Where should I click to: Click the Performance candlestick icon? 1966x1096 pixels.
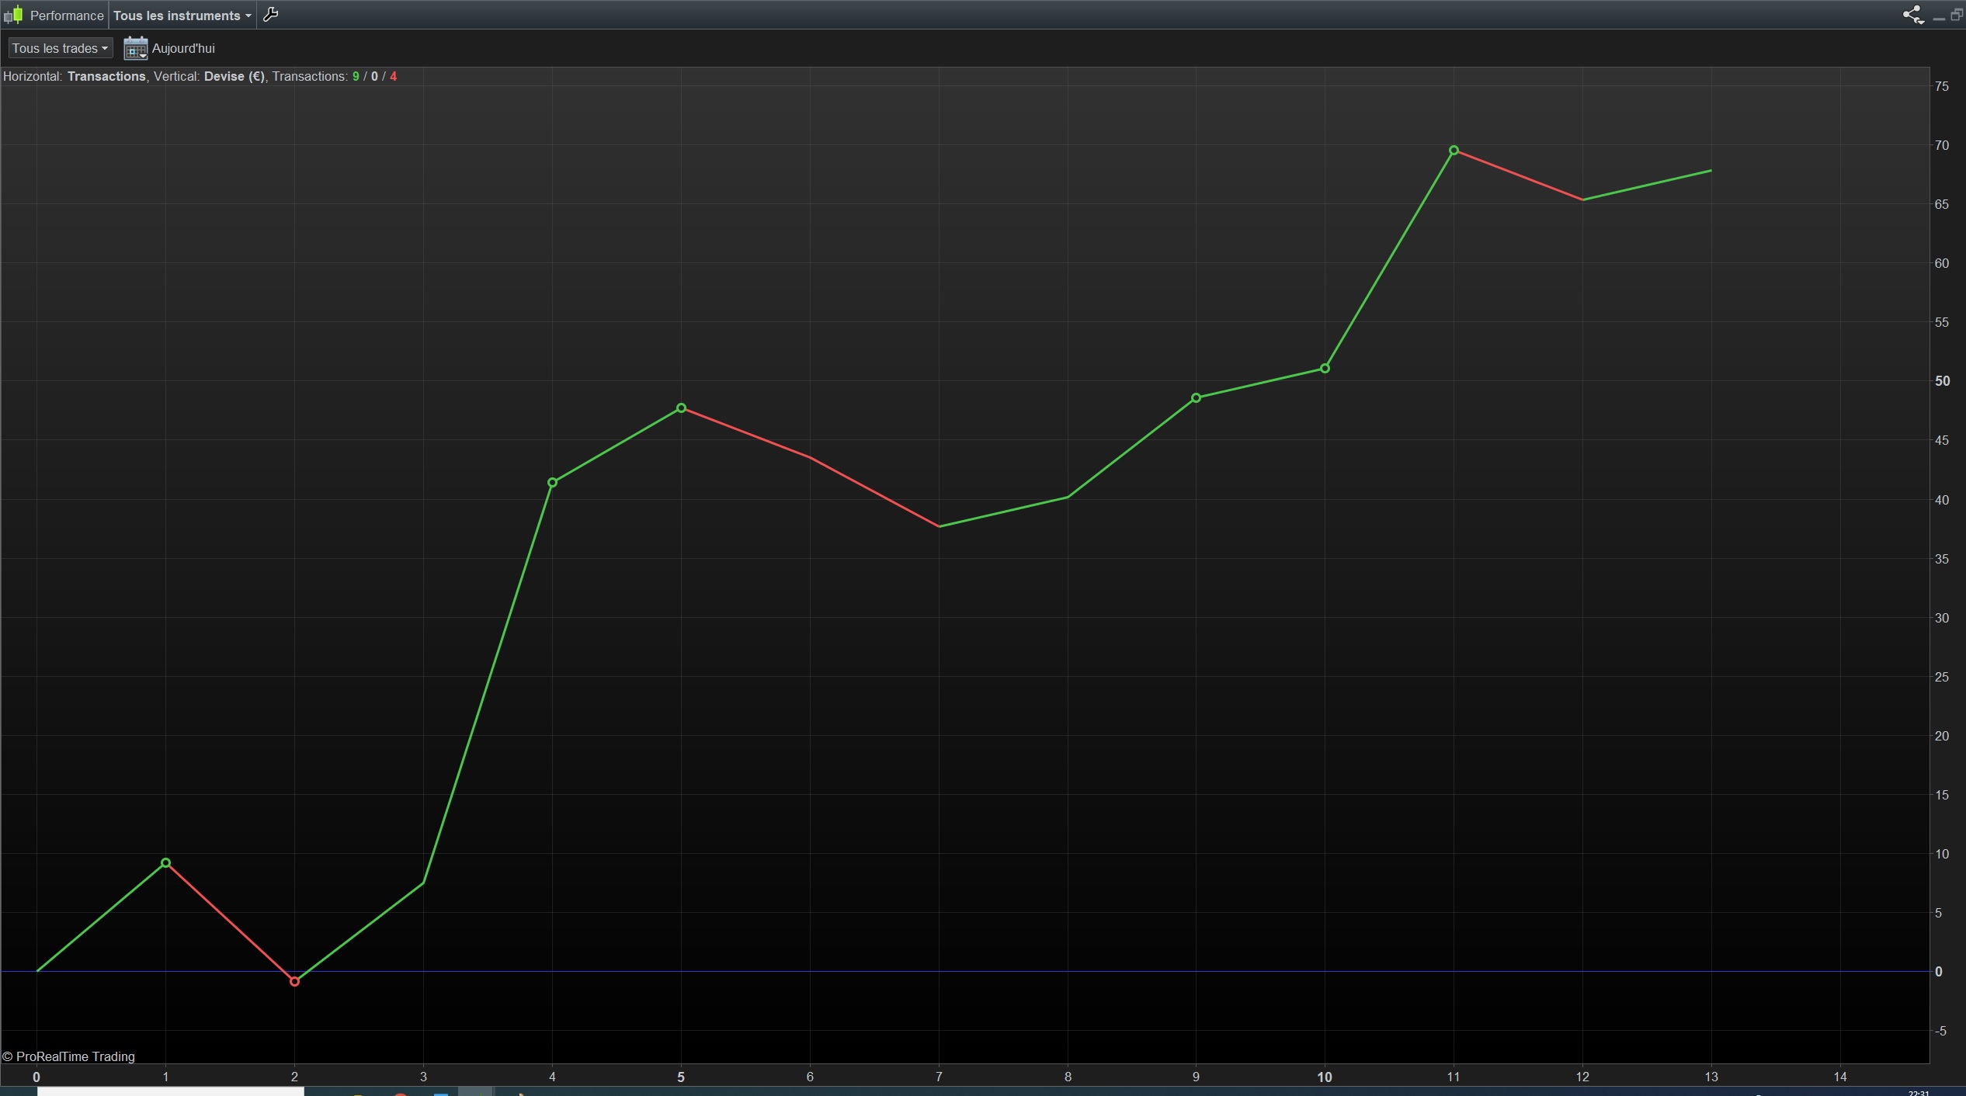click(13, 15)
